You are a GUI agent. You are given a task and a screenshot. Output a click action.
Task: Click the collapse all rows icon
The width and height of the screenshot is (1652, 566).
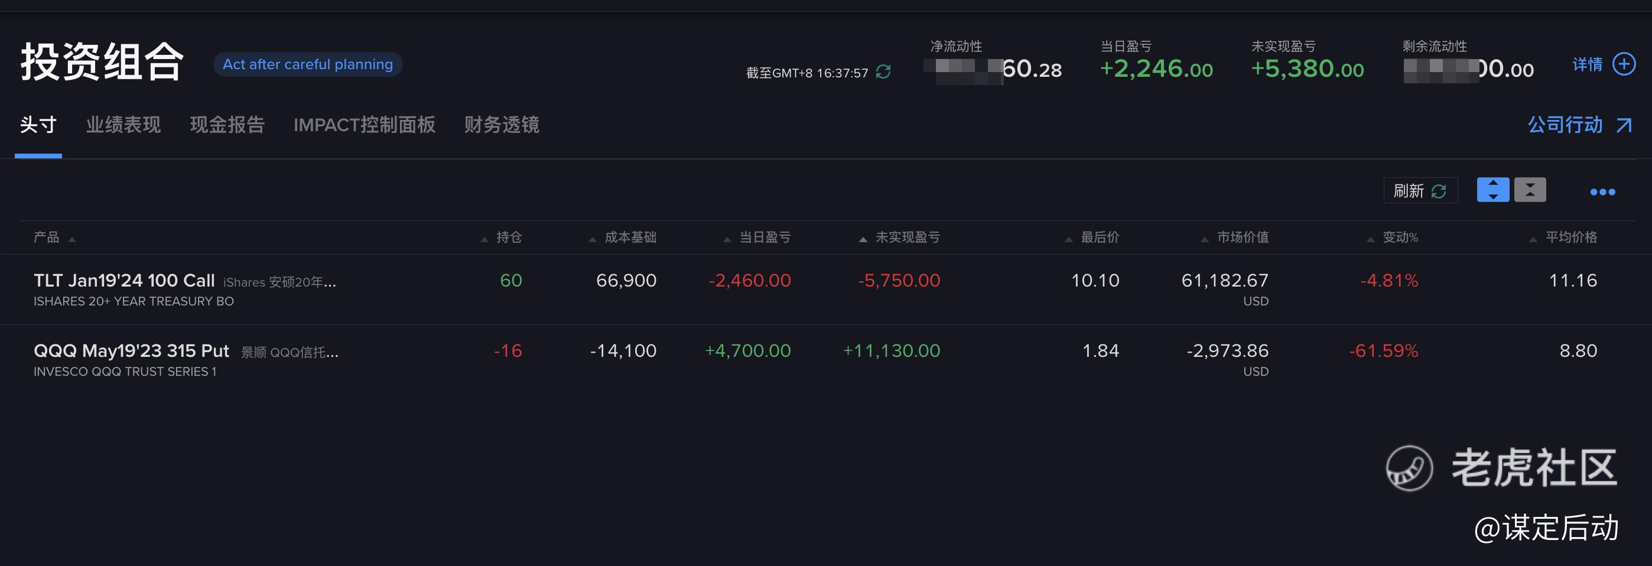click(x=1530, y=190)
